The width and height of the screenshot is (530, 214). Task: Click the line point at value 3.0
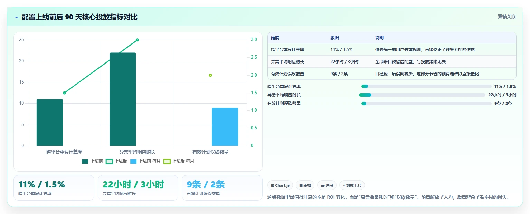point(137,40)
